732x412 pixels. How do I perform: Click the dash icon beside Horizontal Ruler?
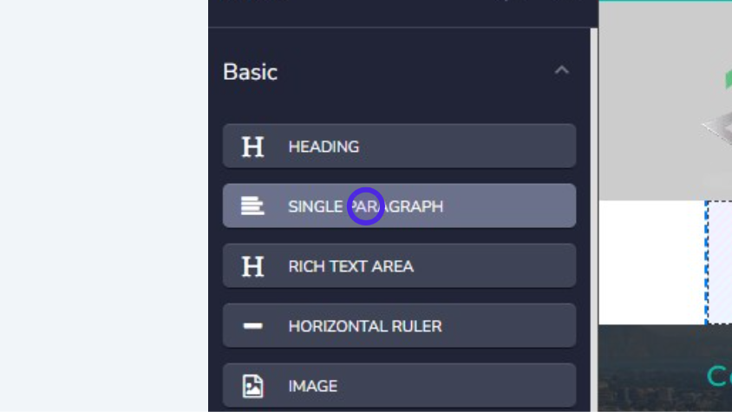[252, 326]
